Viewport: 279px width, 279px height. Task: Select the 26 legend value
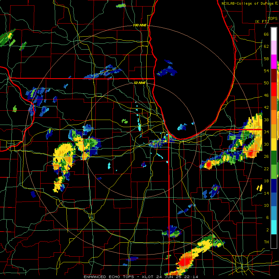click(x=266, y=157)
